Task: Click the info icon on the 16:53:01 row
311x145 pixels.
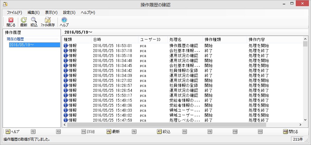Action: 66,46
